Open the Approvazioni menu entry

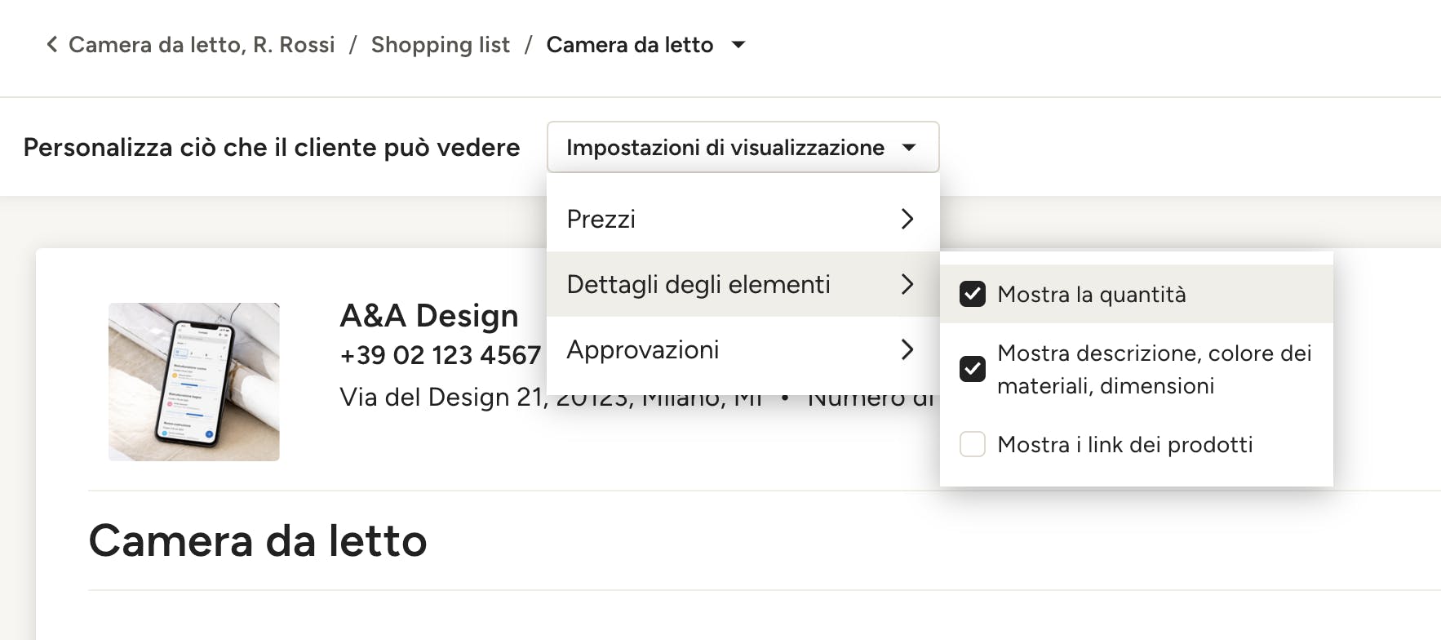pyautogui.click(x=743, y=349)
